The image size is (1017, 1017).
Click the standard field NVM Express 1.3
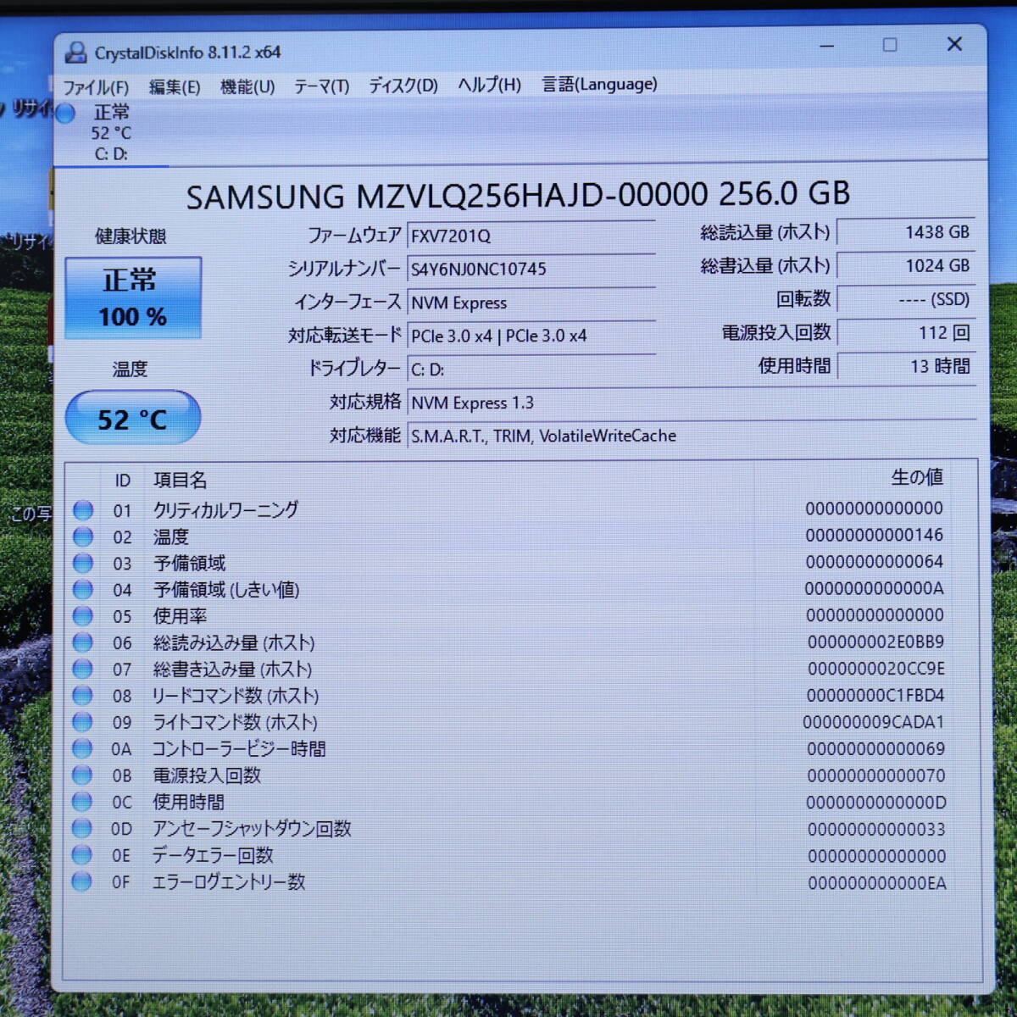pyautogui.click(x=692, y=403)
